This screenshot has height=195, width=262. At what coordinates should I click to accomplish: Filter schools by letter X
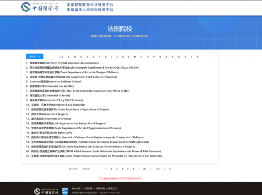(x=185, y=57)
